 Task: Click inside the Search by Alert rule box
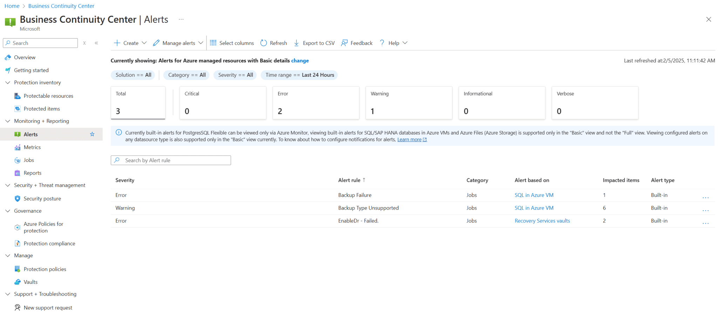(171, 160)
